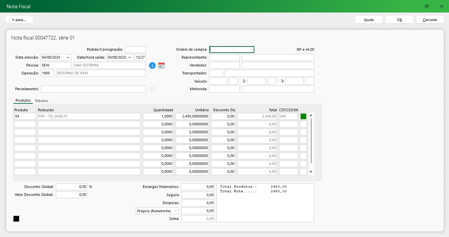
Task: Focus the Ordem de compra field
Action: [x=232, y=50]
